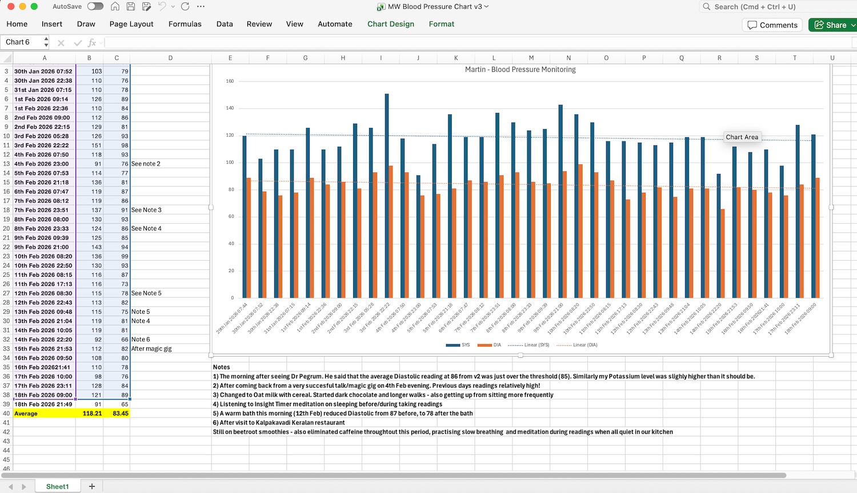Open the more commands ellipsis
857x493 pixels.
201,7
